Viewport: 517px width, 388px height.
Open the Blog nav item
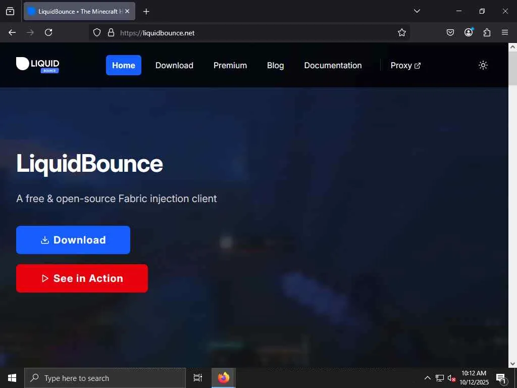pos(275,65)
